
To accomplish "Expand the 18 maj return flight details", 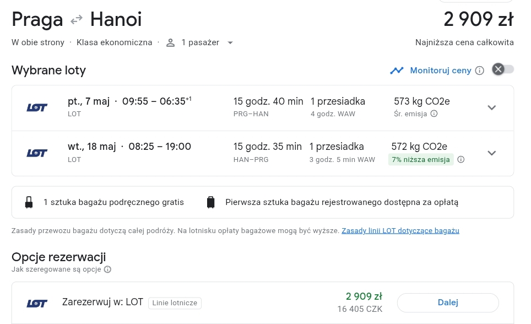I will pos(491,153).
